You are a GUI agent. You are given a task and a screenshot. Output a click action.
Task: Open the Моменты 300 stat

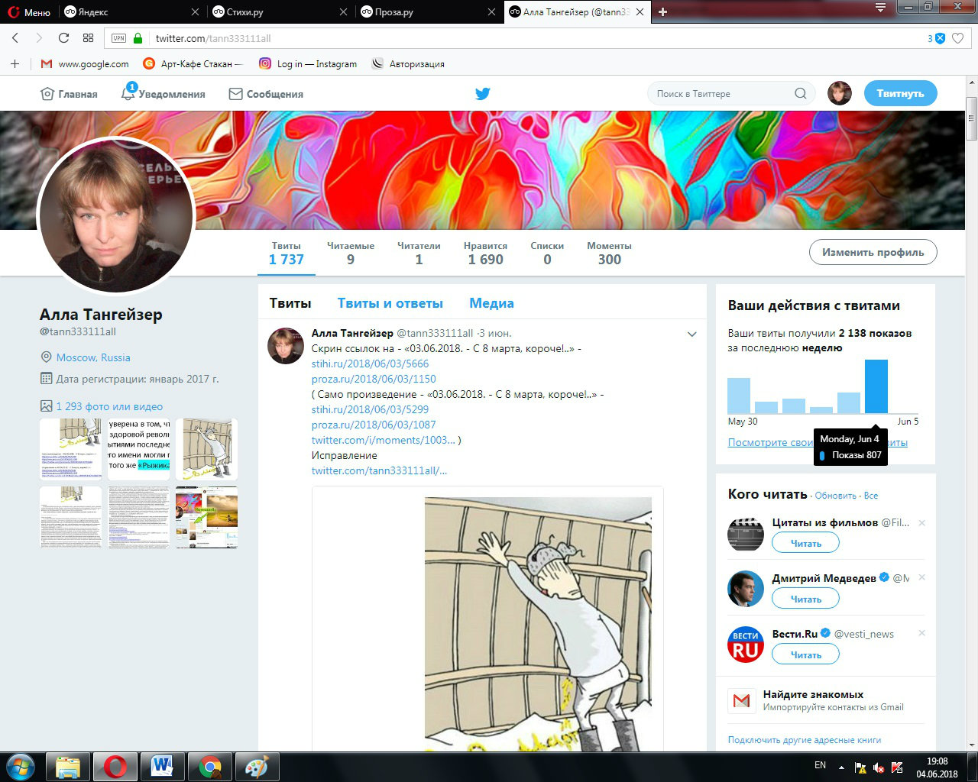[609, 254]
